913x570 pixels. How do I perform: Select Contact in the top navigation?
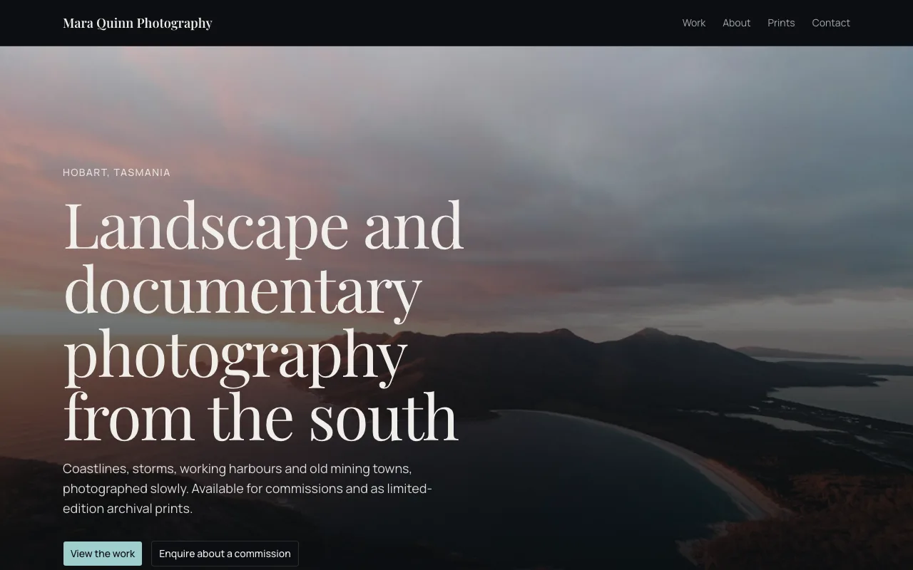coord(831,23)
